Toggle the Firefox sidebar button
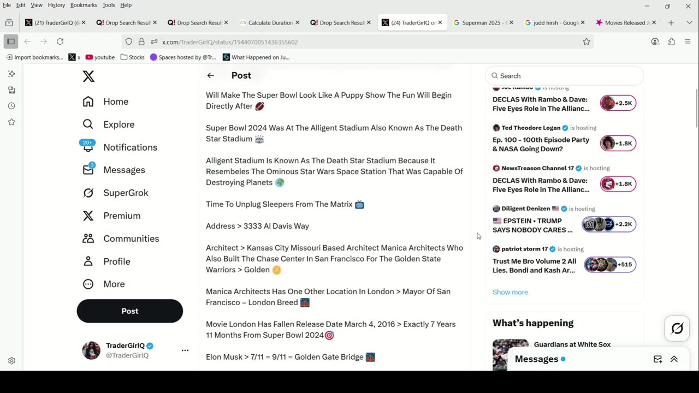Image resolution: width=699 pixels, height=393 pixels. coord(11,41)
